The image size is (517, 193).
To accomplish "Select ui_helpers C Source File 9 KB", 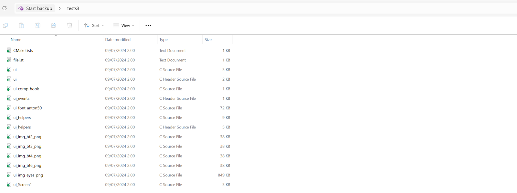I will point(22,117).
